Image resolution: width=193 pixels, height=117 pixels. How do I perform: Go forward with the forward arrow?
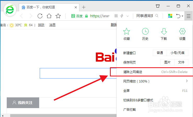pyautogui.click(x=31, y=16)
